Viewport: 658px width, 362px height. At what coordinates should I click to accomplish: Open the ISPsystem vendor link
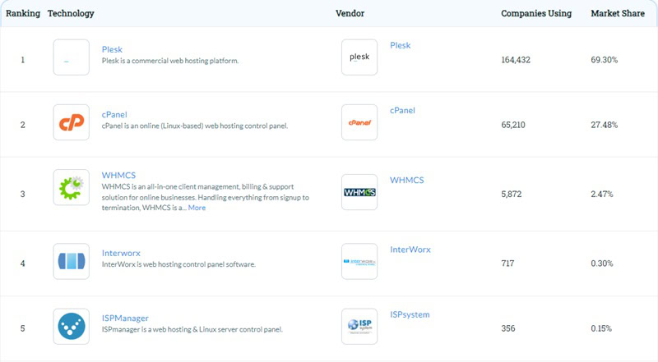pos(410,314)
